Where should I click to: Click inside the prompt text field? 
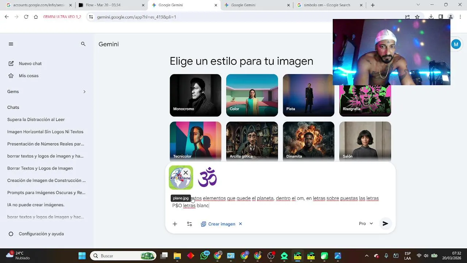coord(281,202)
